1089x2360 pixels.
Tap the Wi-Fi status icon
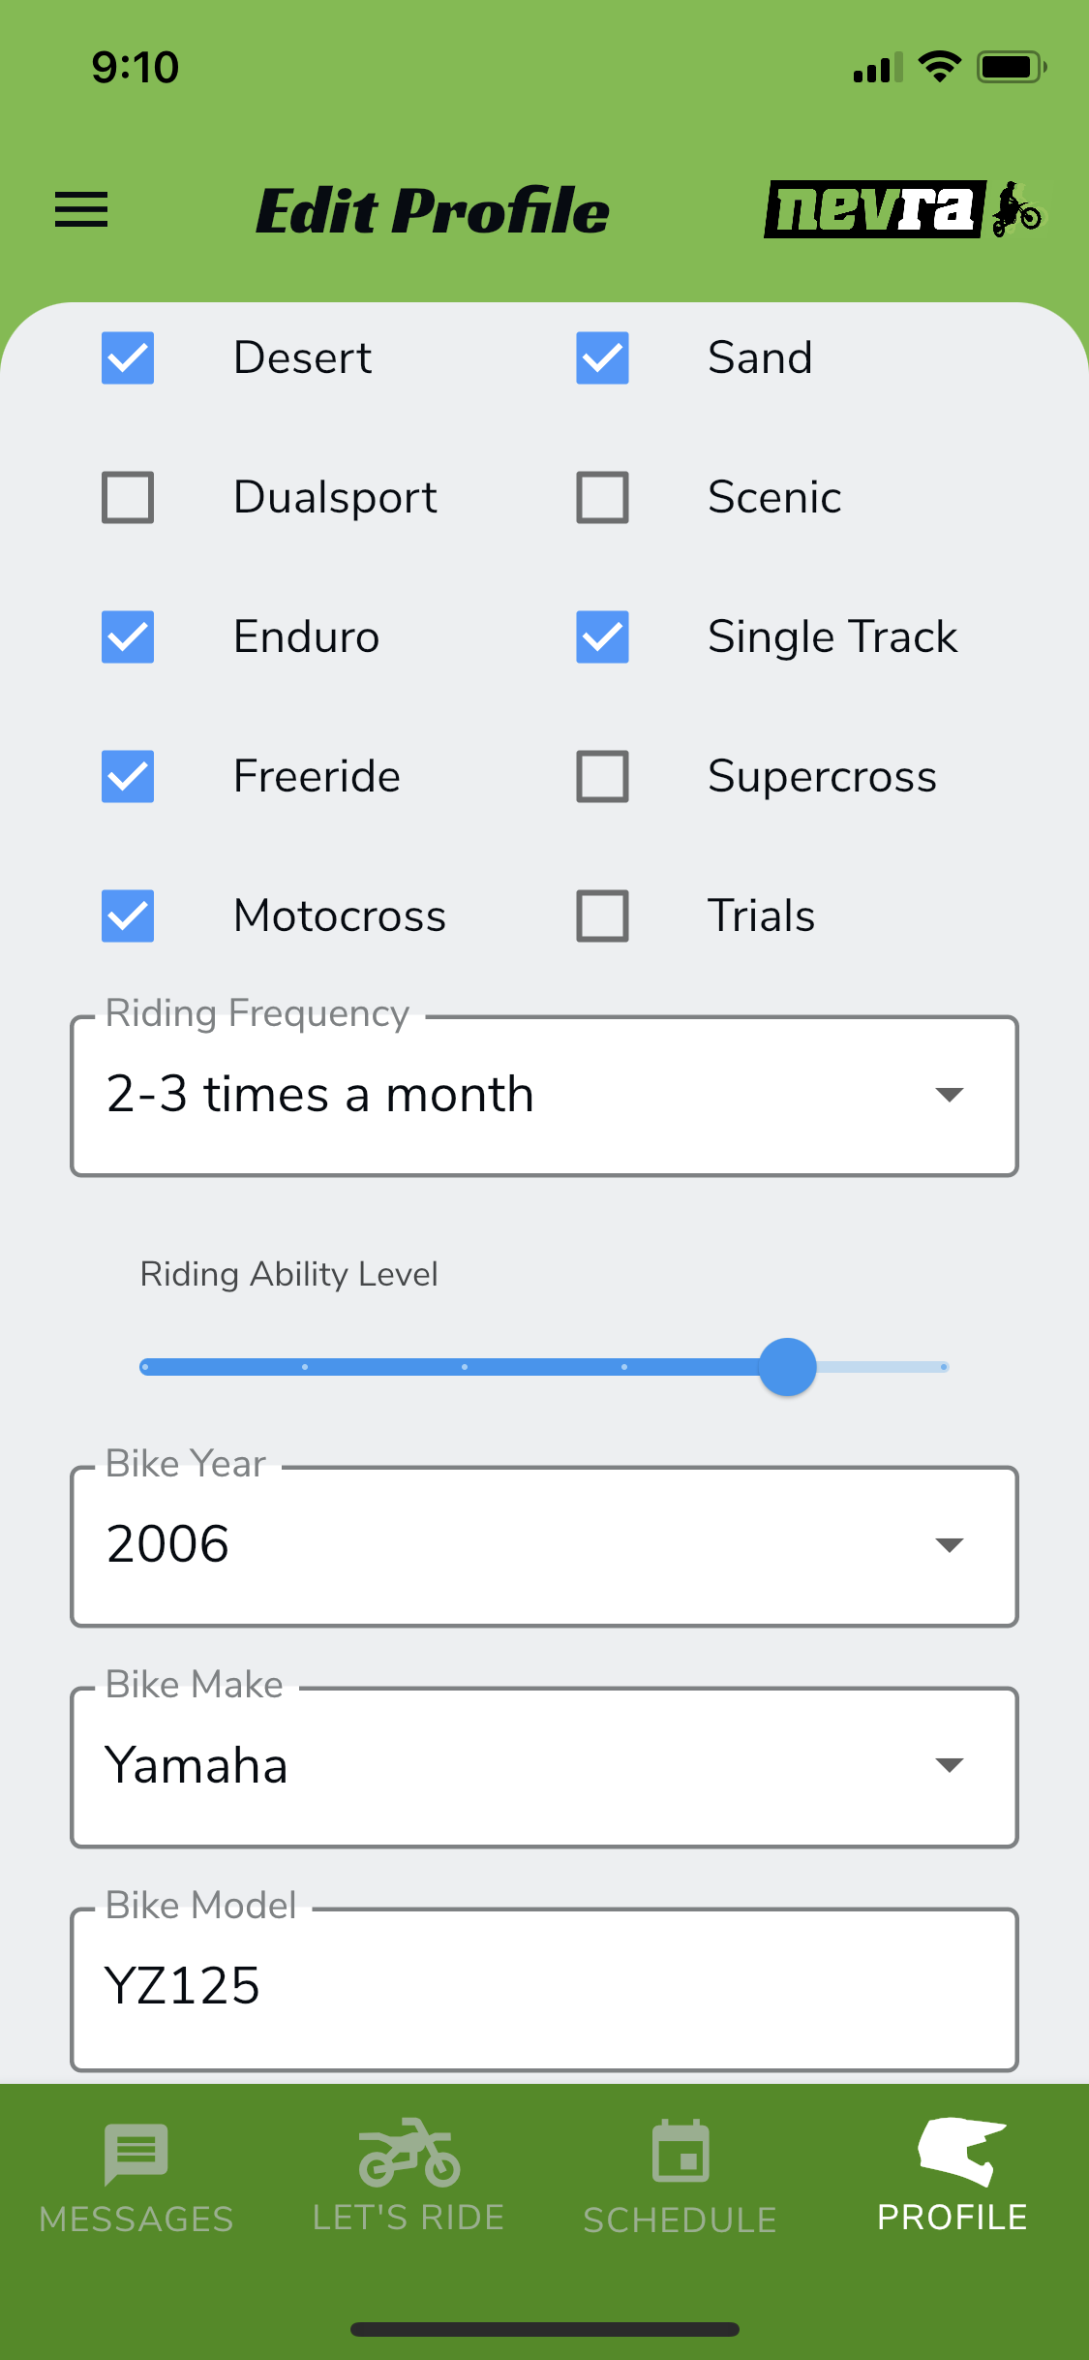pyautogui.click(x=939, y=67)
